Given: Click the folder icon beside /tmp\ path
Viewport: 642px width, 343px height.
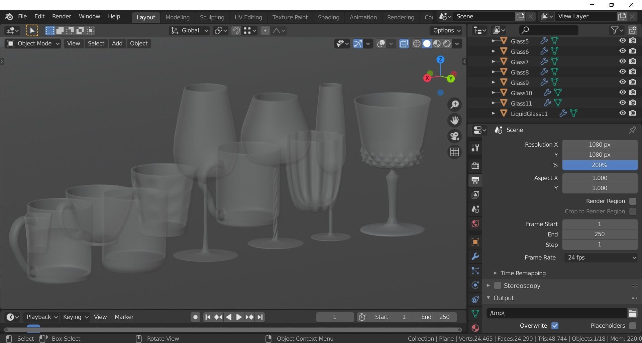Looking at the screenshot, I should (x=632, y=313).
